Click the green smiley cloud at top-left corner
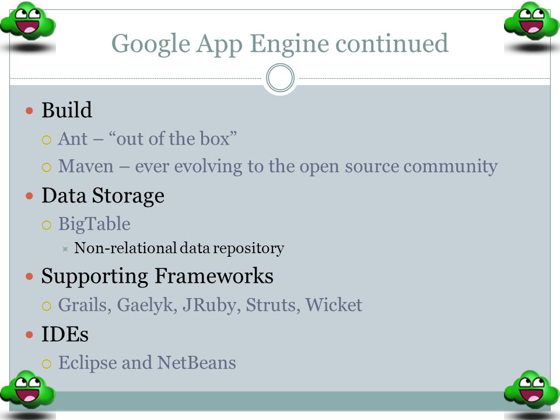This screenshot has height=420, width=560. point(28,21)
